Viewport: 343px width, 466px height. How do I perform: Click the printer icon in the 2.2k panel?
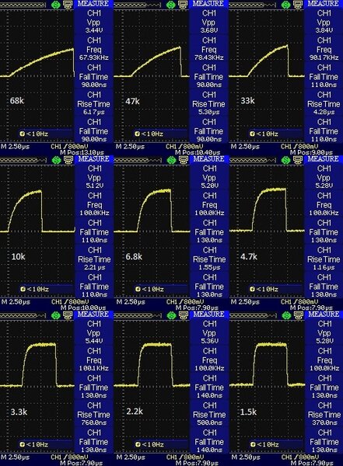(184, 315)
